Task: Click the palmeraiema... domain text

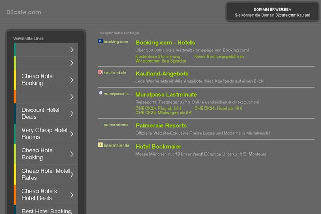Action: tap(118, 125)
